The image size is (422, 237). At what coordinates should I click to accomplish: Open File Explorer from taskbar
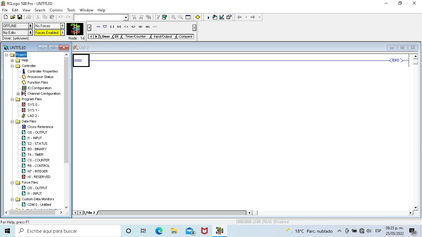[x=174, y=231]
